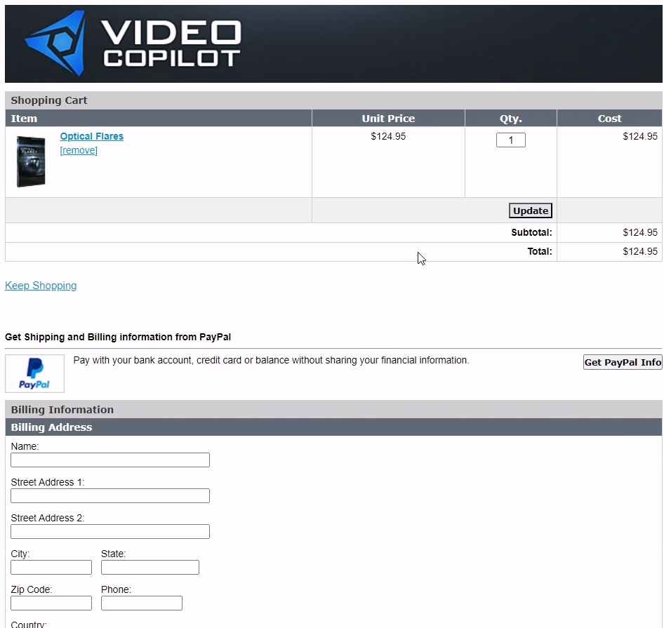This screenshot has width=664, height=628.
Task: Click the Video Copilot logo
Action: point(133,44)
